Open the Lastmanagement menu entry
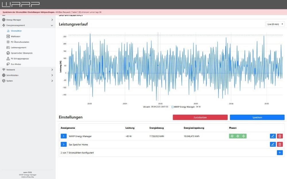This screenshot has width=287, height=179. click(18, 47)
